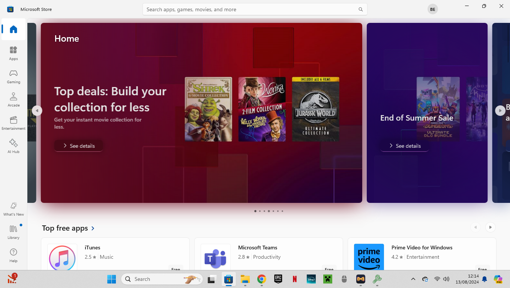Image resolution: width=510 pixels, height=288 pixels.
Task: Click the Prime Video app icon
Action: 369,257
